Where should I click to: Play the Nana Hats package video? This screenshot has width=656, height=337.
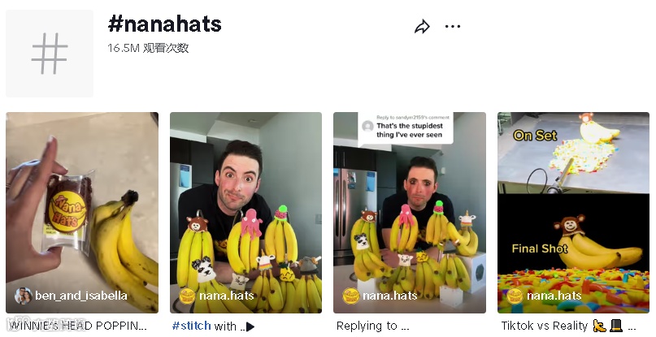pyautogui.click(x=82, y=213)
